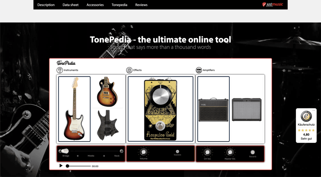Click the Amplifiers icon
The height and width of the screenshot is (177, 321).
199,70
